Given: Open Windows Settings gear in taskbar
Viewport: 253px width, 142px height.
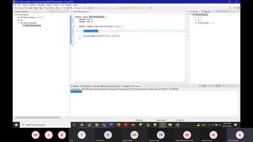Looking at the screenshot, I should pyautogui.click(x=82, y=125).
